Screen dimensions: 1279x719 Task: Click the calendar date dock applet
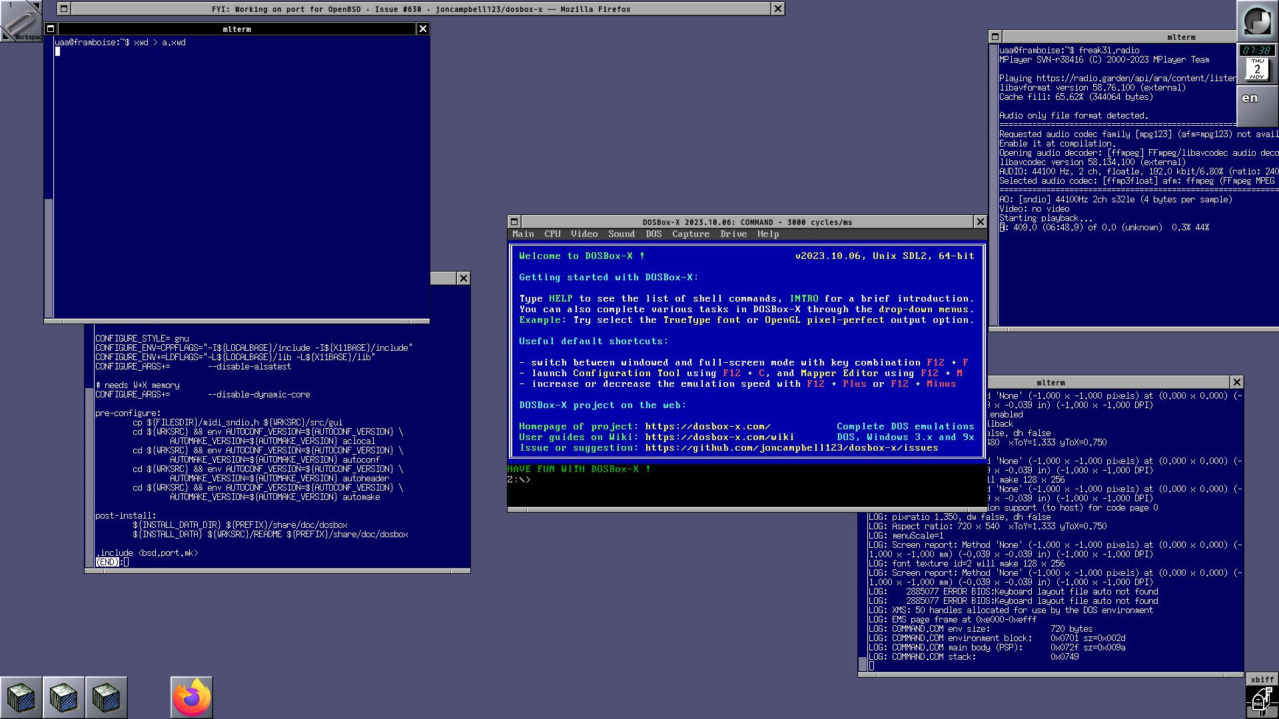point(1257,69)
